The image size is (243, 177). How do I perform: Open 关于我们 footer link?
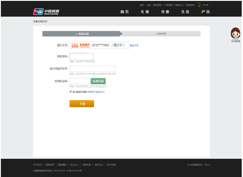38,165
